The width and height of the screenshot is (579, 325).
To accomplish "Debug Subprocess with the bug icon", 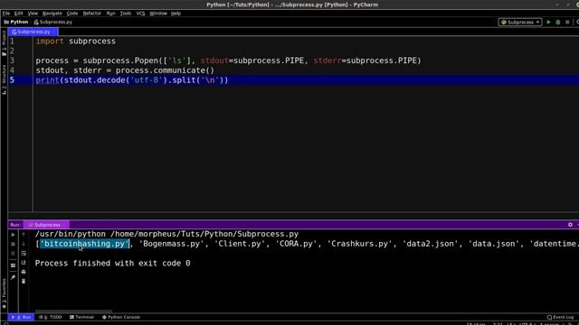I will click(558, 22).
